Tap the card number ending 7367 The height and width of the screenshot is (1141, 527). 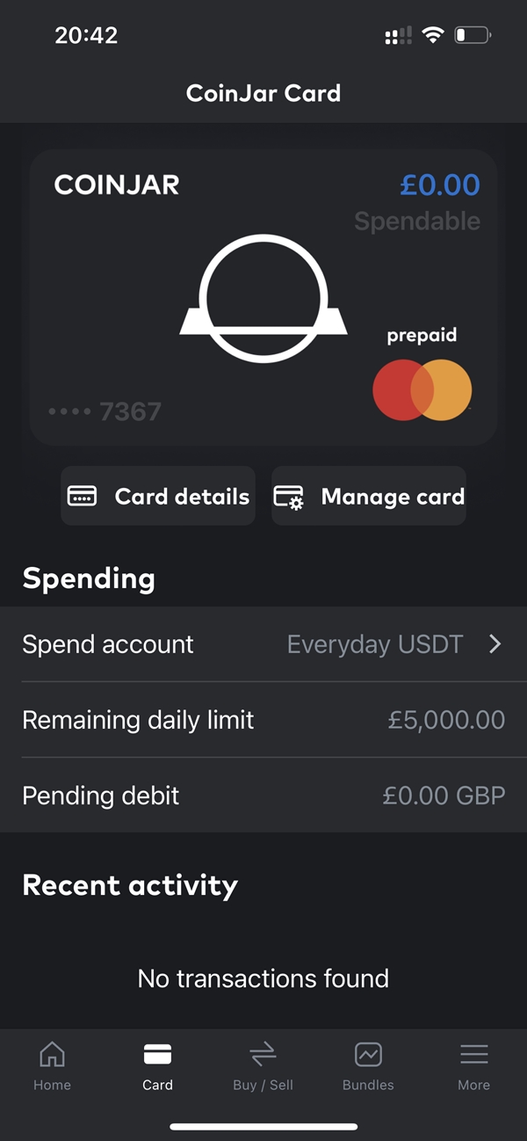point(105,411)
